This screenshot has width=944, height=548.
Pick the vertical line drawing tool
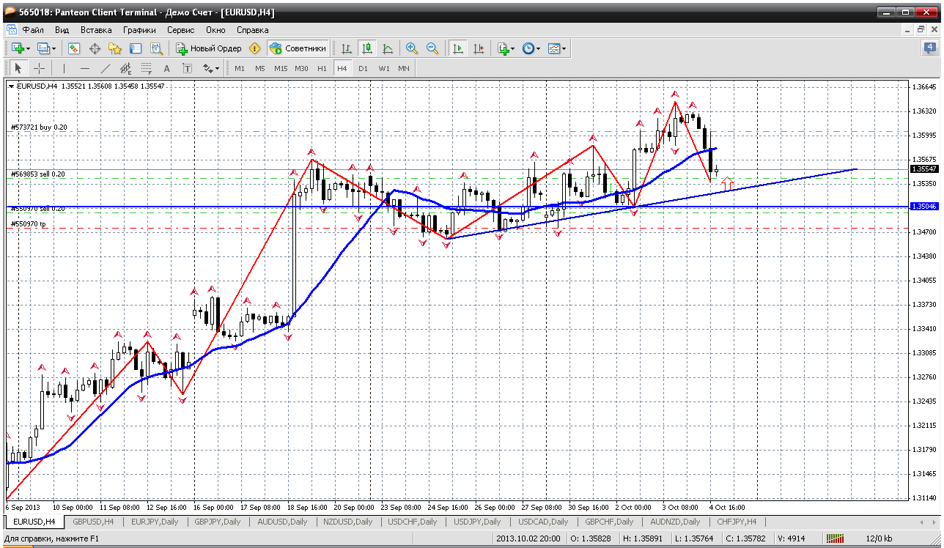click(64, 68)
